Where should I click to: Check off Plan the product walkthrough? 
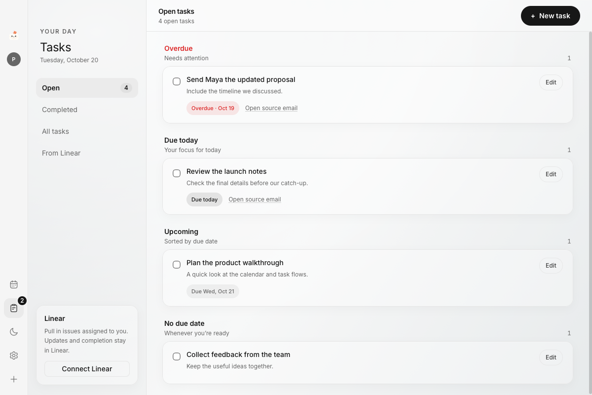(177, 265)
